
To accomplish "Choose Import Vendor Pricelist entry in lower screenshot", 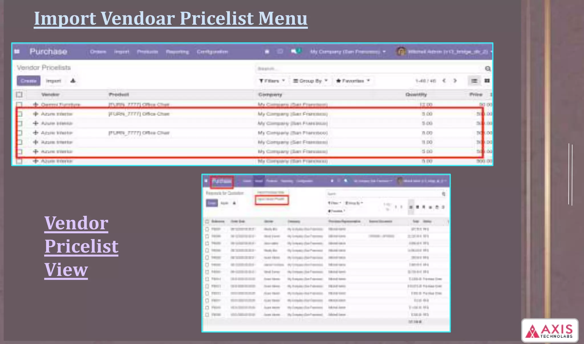I will point(271,199).
